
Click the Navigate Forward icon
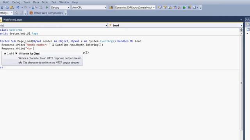[x=41, y=7]
